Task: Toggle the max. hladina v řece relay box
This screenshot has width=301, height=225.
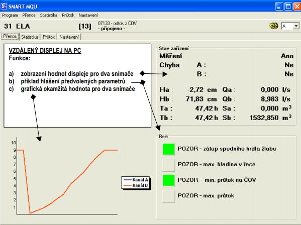Action: tap(168, 165)
